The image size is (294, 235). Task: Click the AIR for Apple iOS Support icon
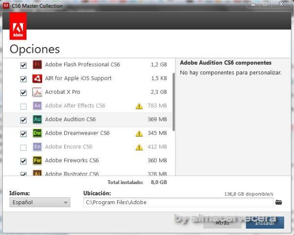tap(37, 78)
